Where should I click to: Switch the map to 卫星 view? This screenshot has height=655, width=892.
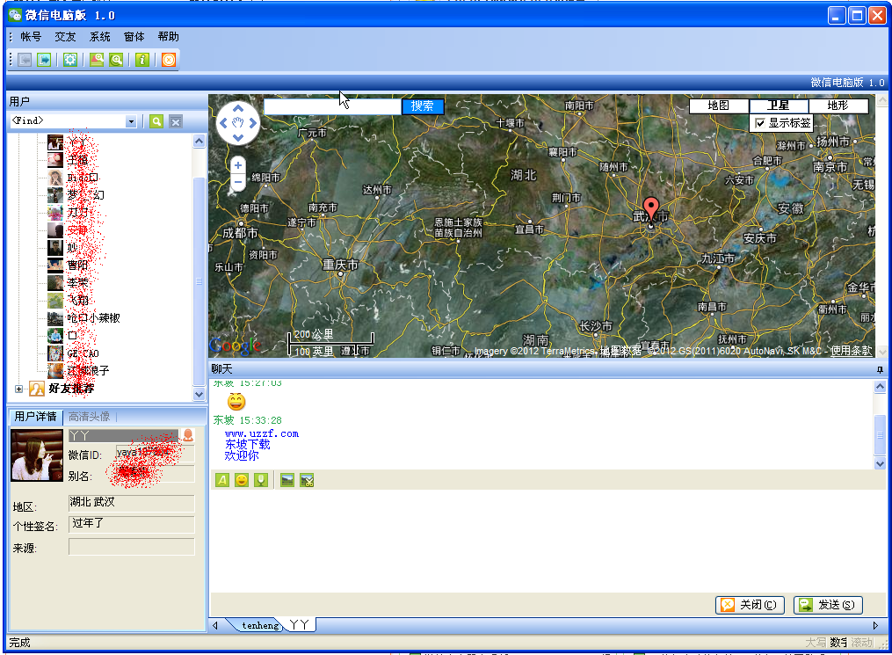[779, 106]
